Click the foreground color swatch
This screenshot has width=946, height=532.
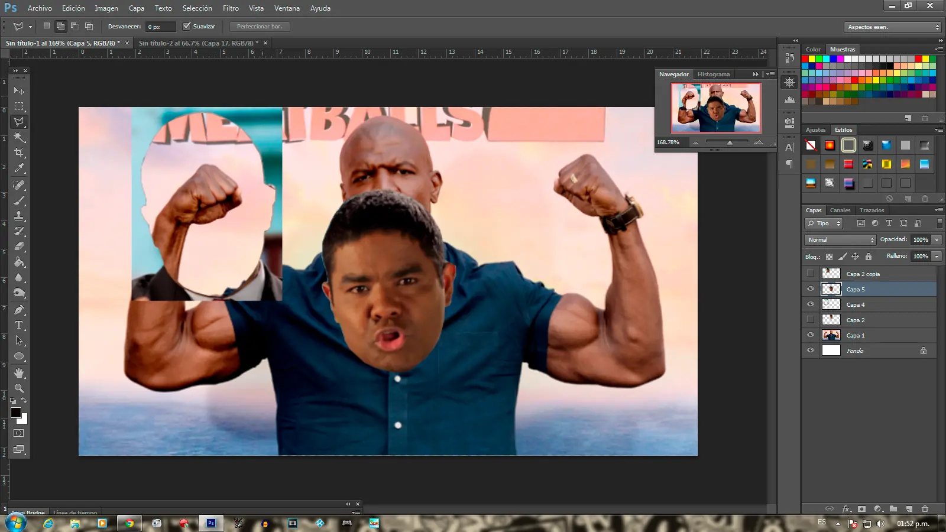click(x=16, y=413)
